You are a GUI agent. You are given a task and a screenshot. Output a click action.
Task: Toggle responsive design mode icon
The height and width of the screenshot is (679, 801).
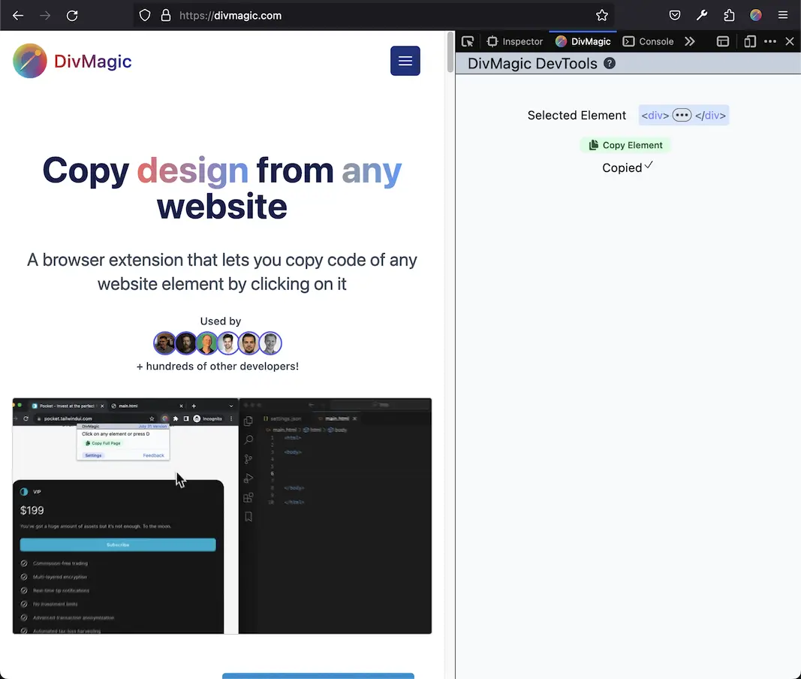point(750,41)
